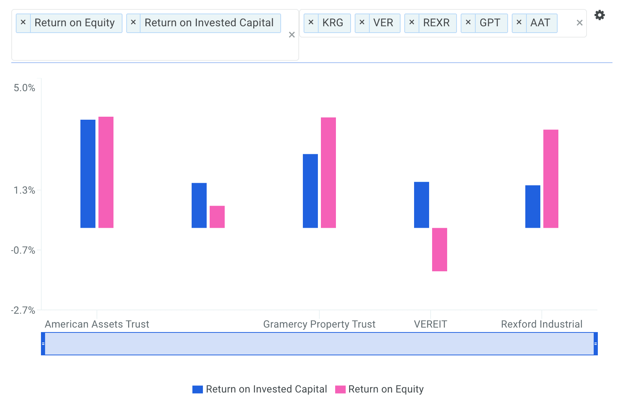Click the left range slider handle
Image resolution: width=623 pixels, height=406 pixels.
pyautogui.click(x=43, y=344)
